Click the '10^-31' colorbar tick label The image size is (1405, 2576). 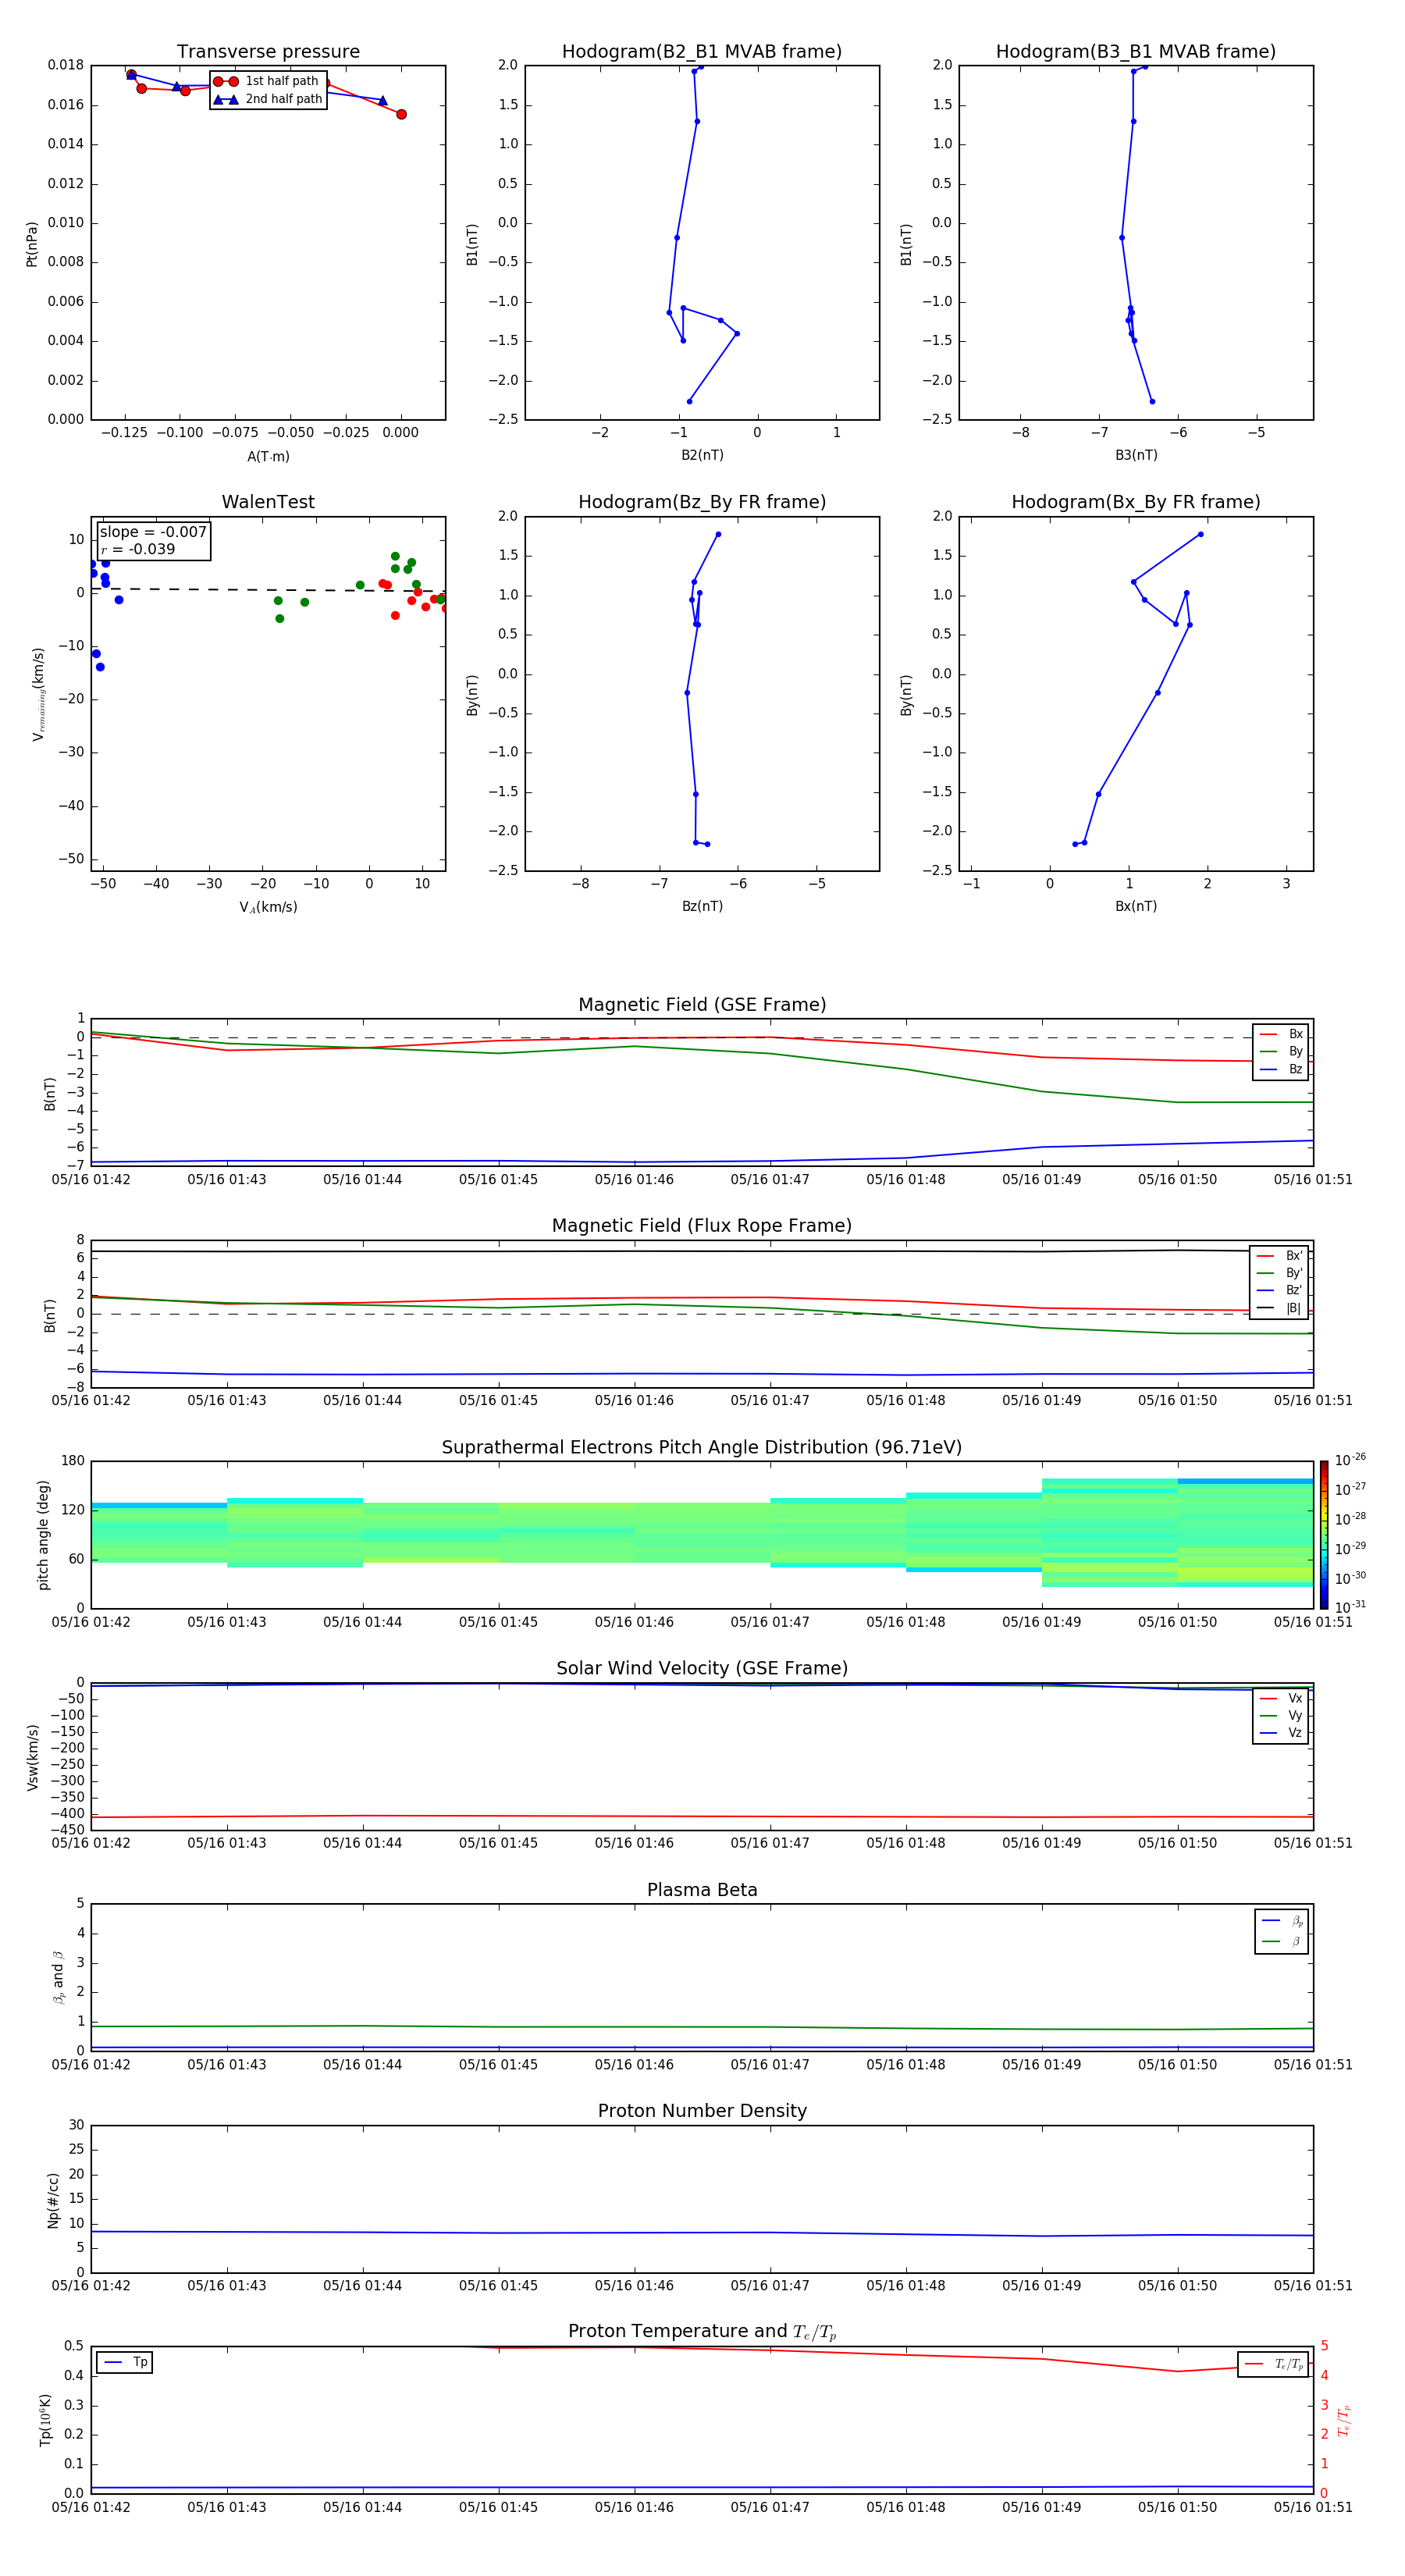coord(1350,1607)
